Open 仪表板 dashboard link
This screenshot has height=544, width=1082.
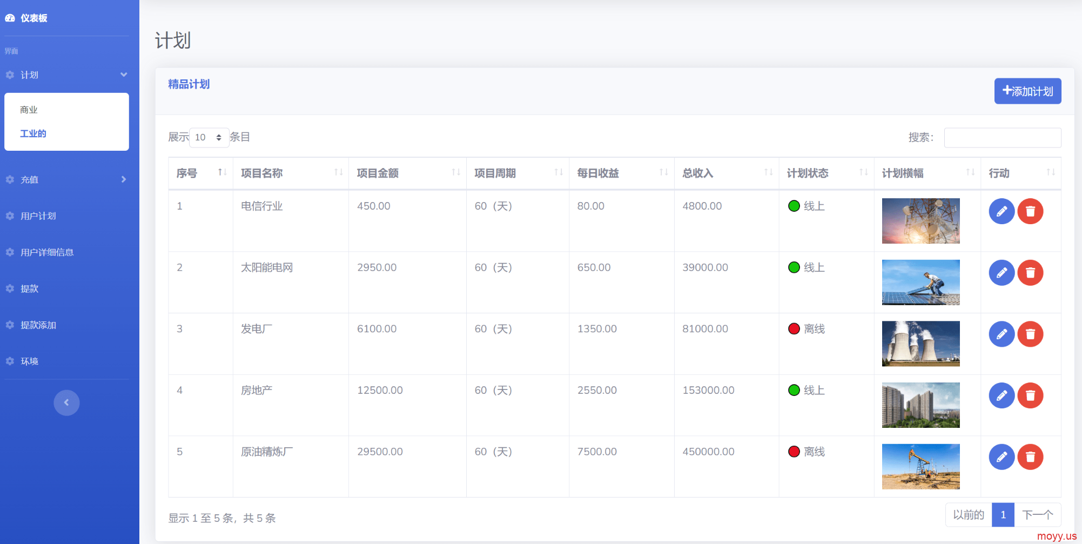[34, 18]
